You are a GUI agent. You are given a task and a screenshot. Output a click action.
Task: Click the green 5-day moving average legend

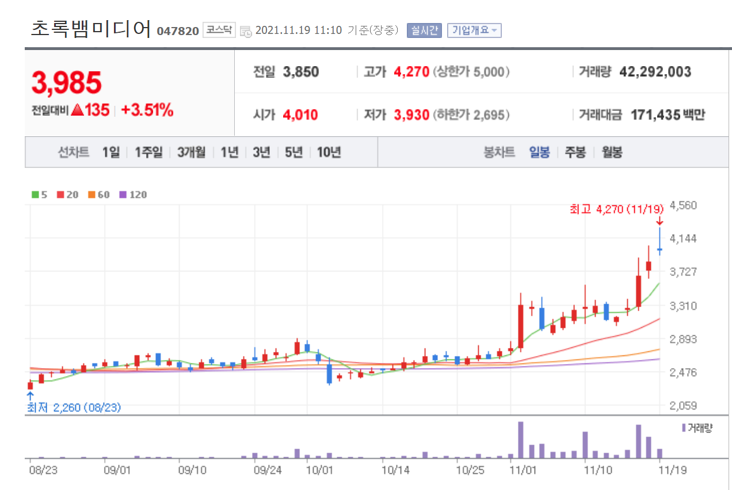(39, 194)
